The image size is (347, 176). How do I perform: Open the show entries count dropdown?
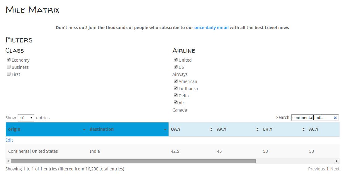26,118
